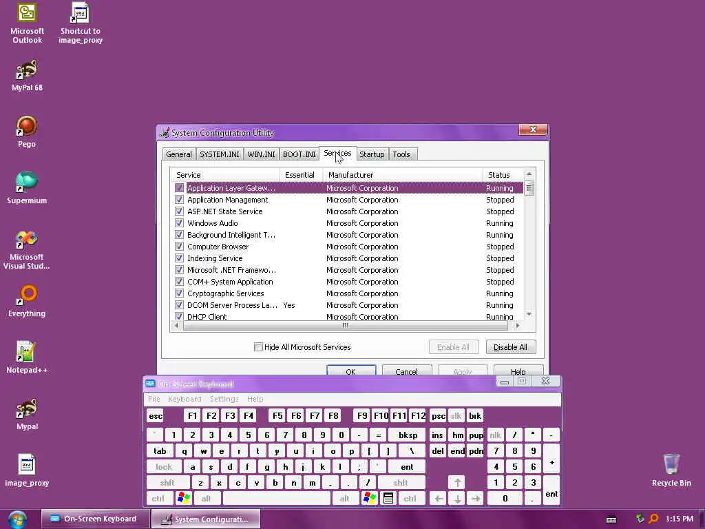Click the down arrow key on keyboard
This screenshot has height=529, width=705.
pos(457,499)
